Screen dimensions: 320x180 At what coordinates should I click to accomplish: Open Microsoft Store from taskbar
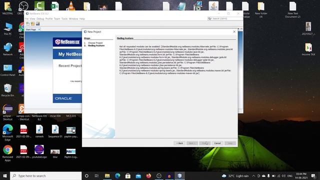pyautogui.click(x=128, y=175)
